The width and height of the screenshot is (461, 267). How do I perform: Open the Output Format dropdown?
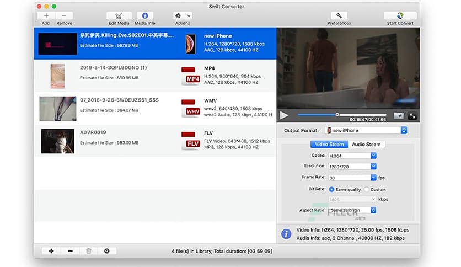click(x=366, y=130)
